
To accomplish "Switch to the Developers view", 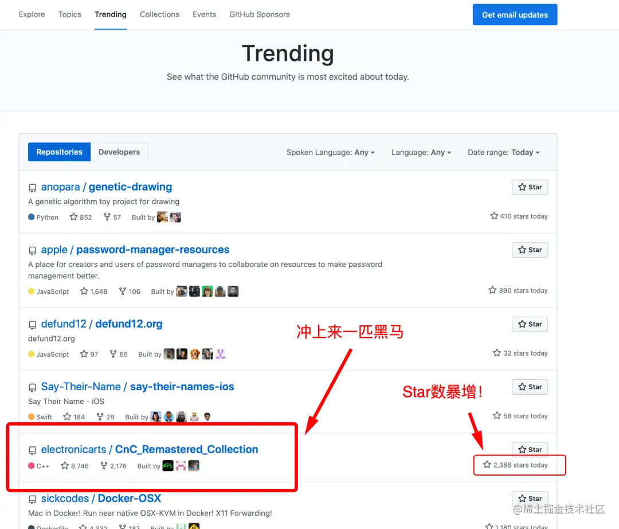I will [x=119, y=152].
